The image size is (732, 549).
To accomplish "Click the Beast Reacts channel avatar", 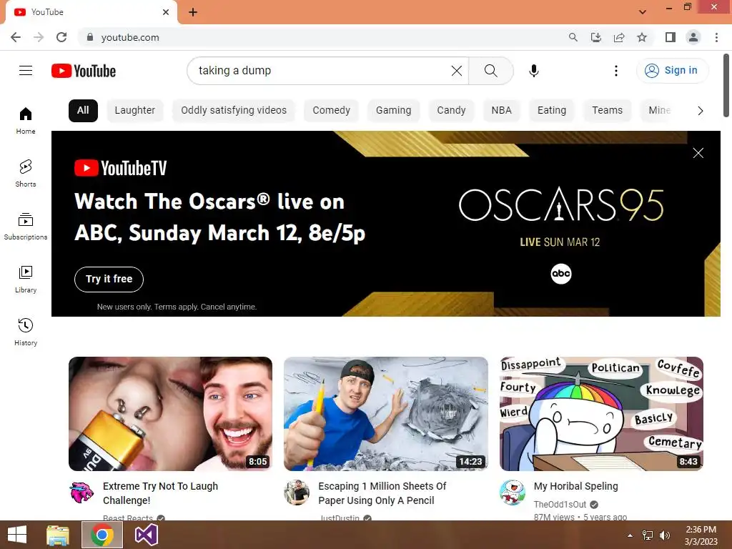I will point(81,493).
